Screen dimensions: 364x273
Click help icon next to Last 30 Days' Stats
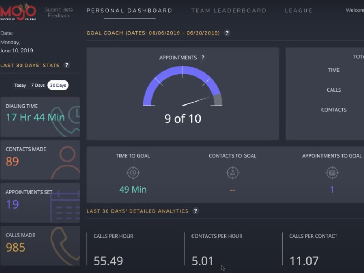tap(67, 65)
